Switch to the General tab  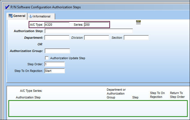pyautogui.click(x=17, y=16)
